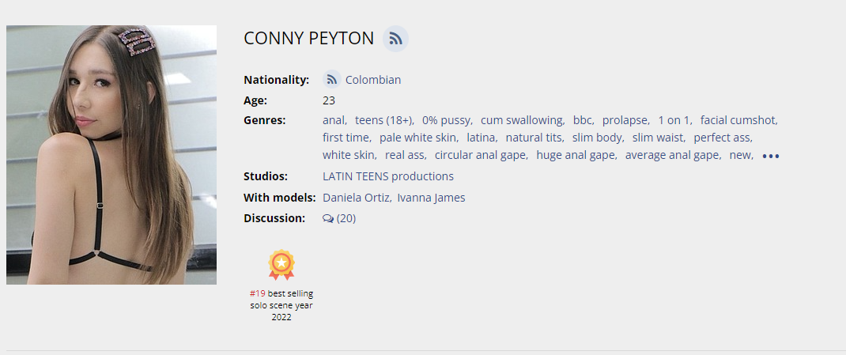
Task: Click the profile photo thumbnail
Action: (x=111, y=155)
